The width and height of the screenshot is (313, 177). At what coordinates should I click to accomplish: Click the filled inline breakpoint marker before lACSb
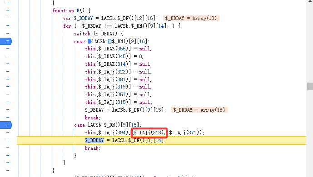click(89, 41)
